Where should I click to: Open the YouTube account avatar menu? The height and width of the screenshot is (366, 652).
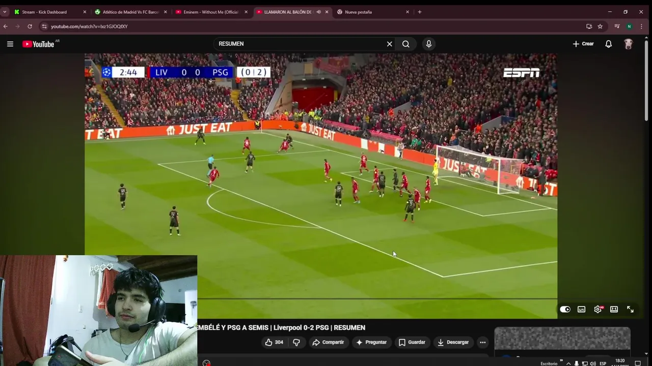(x=629, y=44)
